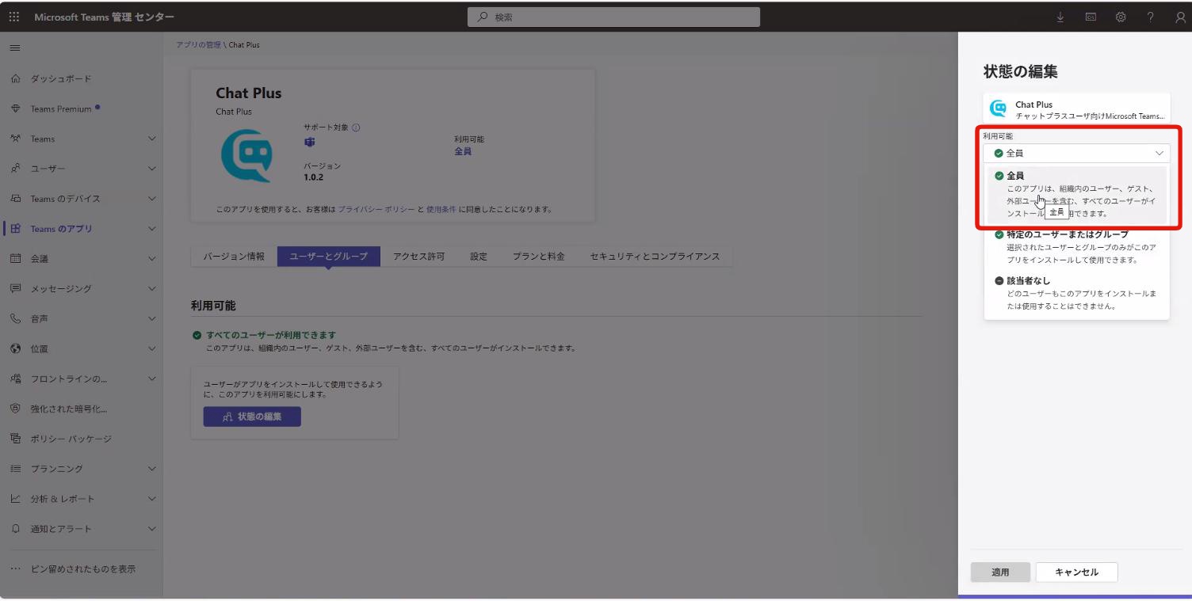The image size is (1192, 601).
Task: Expand the ユーザー sidebar section
Action: click(x=152, y=169)
